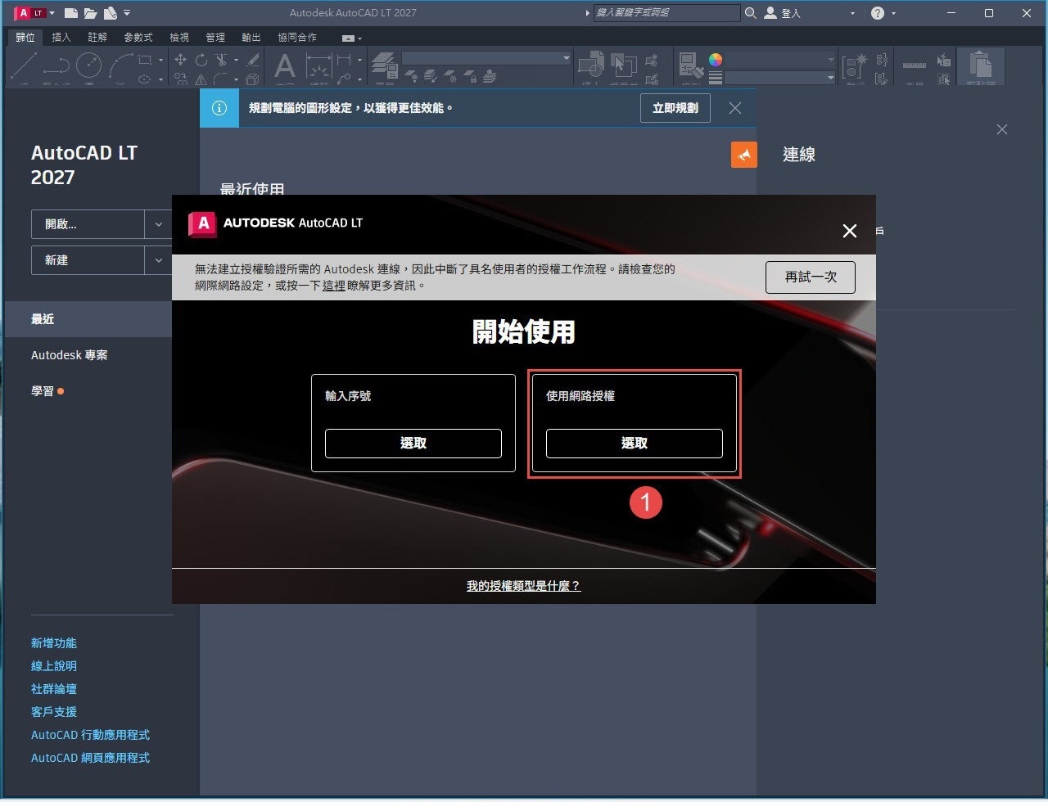Screen dimensions: 1048x802
Task: Expand the 新建 dropdown arrow
Action: pos(158,260)
